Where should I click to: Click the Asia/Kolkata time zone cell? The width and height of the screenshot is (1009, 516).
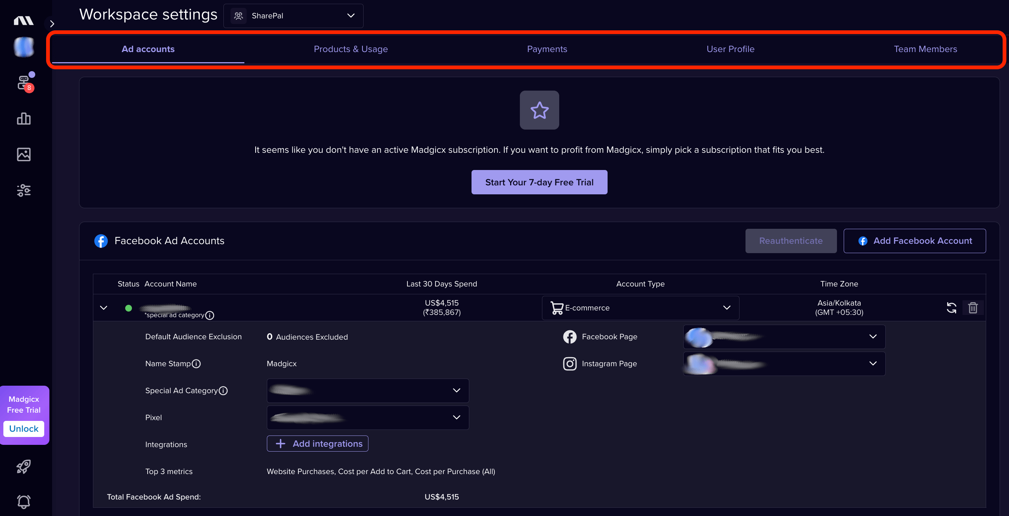(839, 308)
